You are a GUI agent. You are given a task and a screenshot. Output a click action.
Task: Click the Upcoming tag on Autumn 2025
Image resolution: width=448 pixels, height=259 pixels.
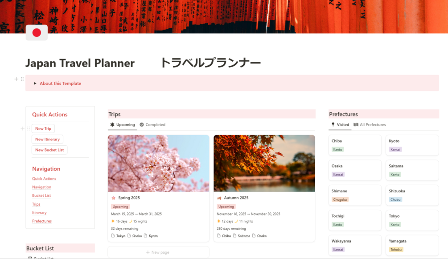pos(226,207)
